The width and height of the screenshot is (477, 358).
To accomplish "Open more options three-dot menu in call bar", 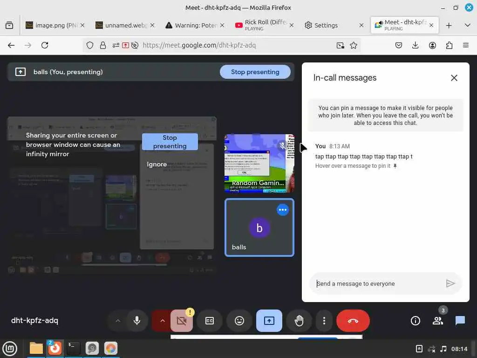I will [324, 321].
